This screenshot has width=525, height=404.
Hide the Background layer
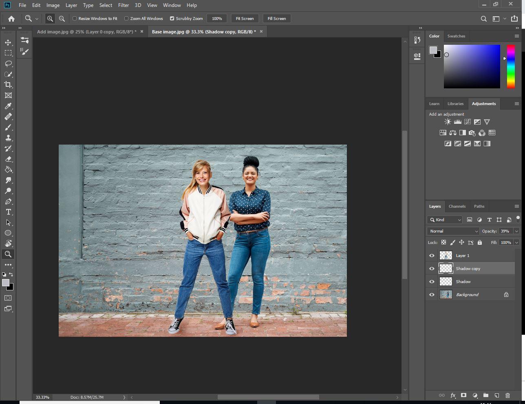pos(432,294)
